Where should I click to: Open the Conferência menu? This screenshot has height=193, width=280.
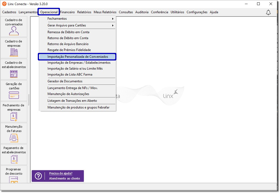pyautogui.click(x=160, y=12)
